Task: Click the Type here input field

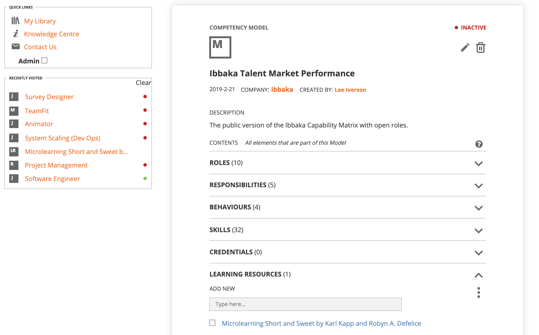Action: (x=305, y=304)
